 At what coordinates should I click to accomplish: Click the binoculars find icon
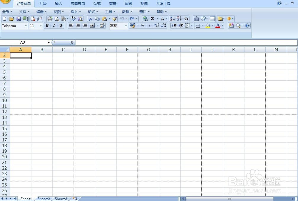pyautogui.click(x=80, y=19)
